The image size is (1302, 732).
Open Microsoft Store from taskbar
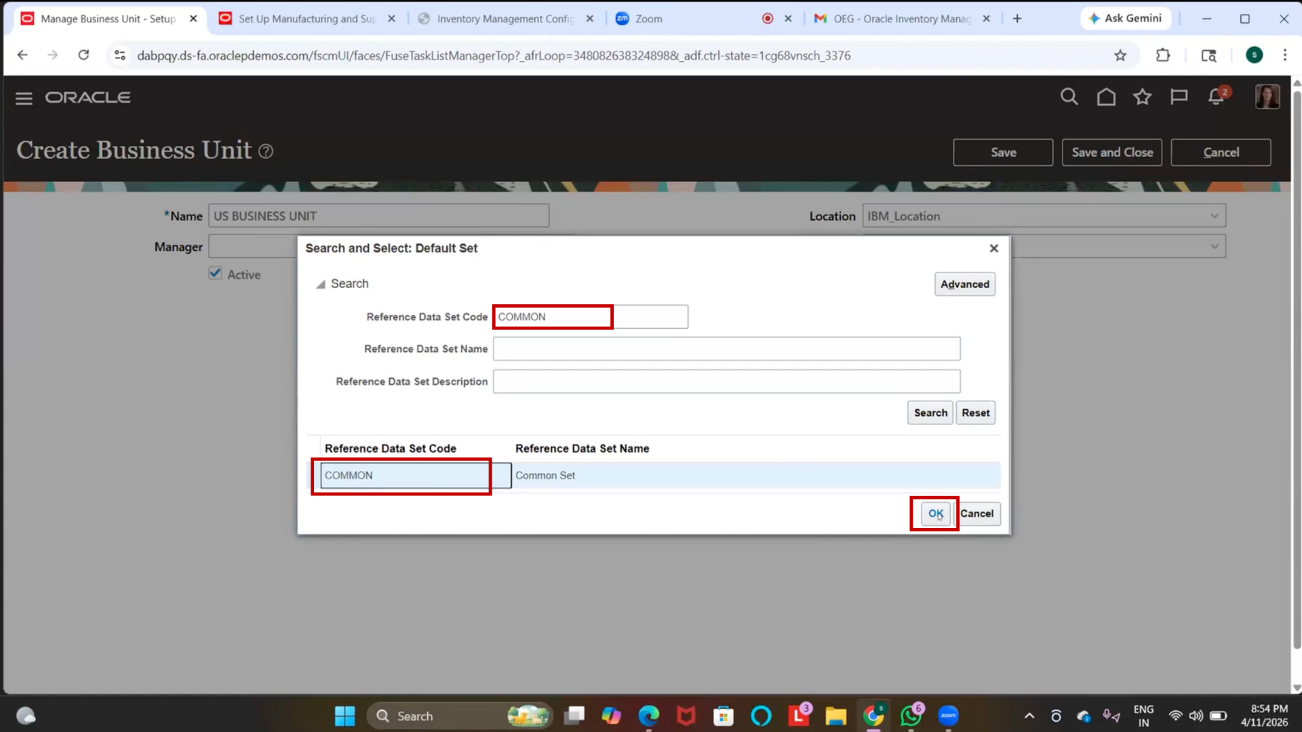click(724, 716)
